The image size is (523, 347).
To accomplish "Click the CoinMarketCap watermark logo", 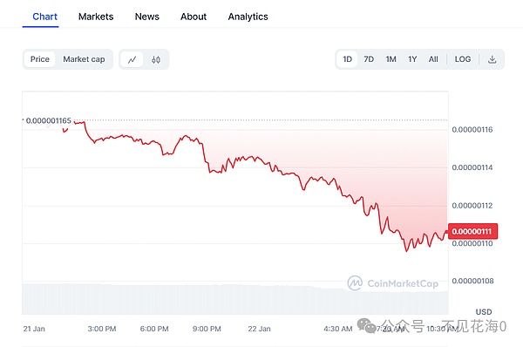I will pos(393,283).
